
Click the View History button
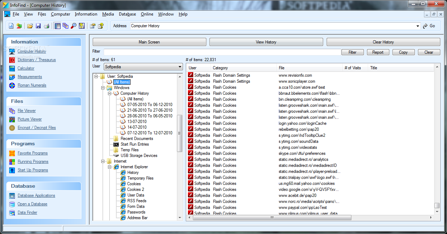pyautogui.click(x=266, y=42)
